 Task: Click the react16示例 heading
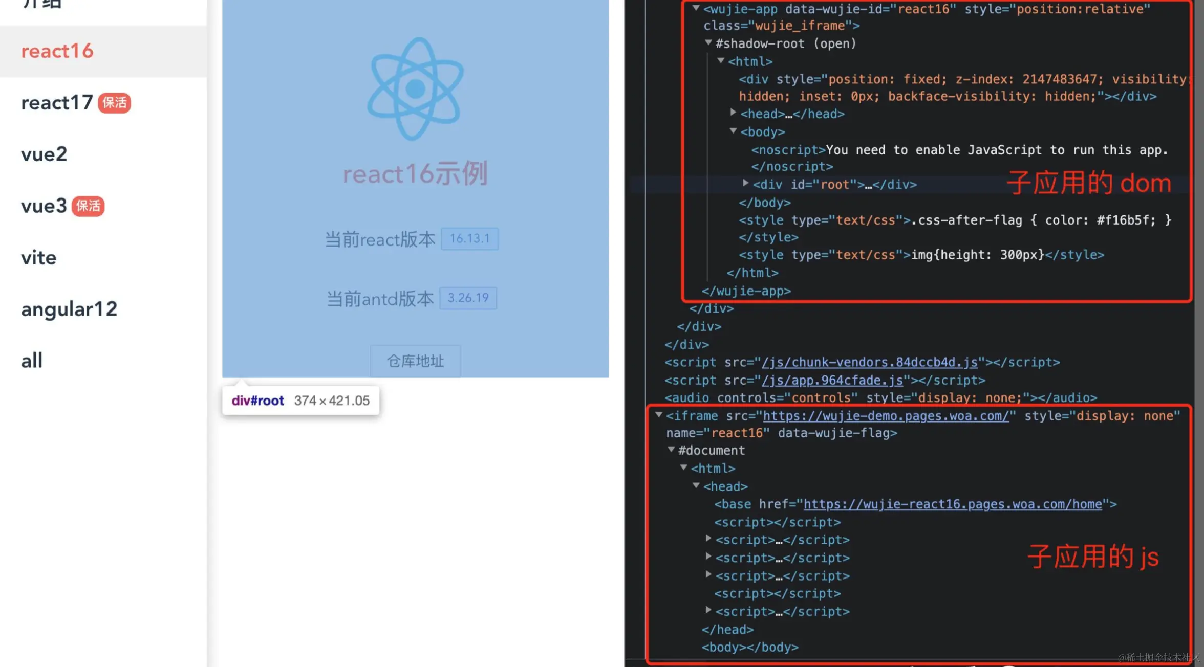point(415,174)
